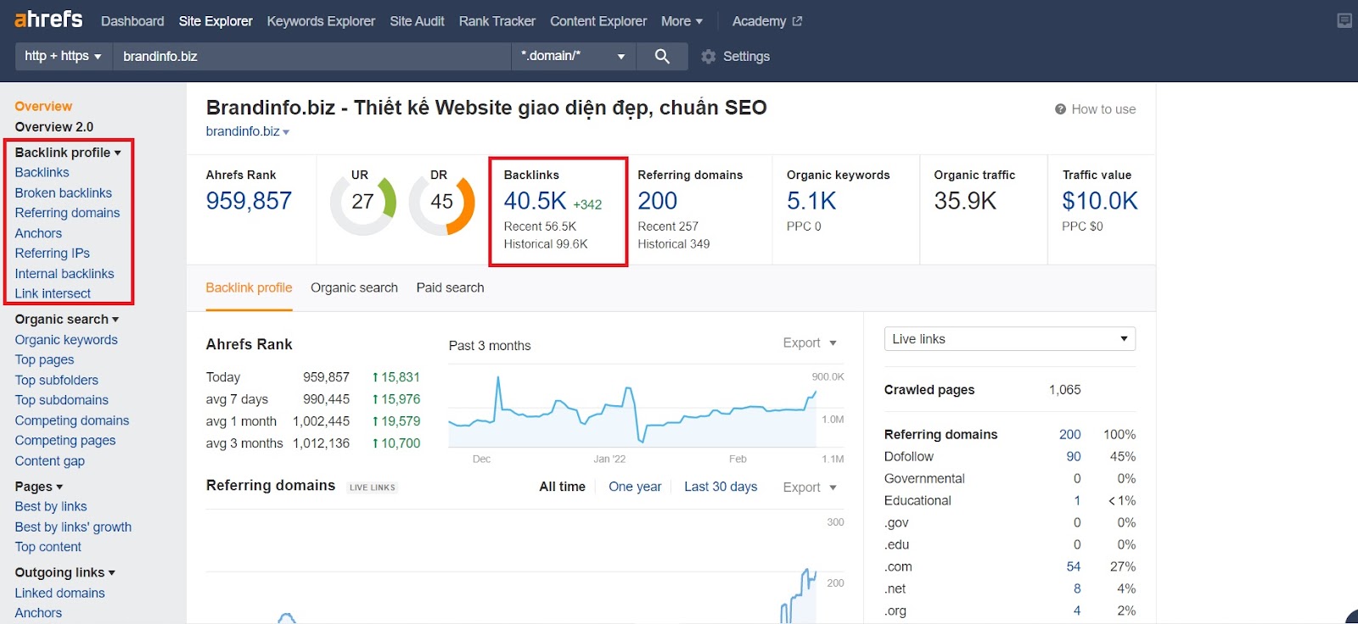Open Internal backlinks in sidebar
Image resolution: width=1358 pixels, height=624 pixels.
pyautogui.click(x=64, y=274)
